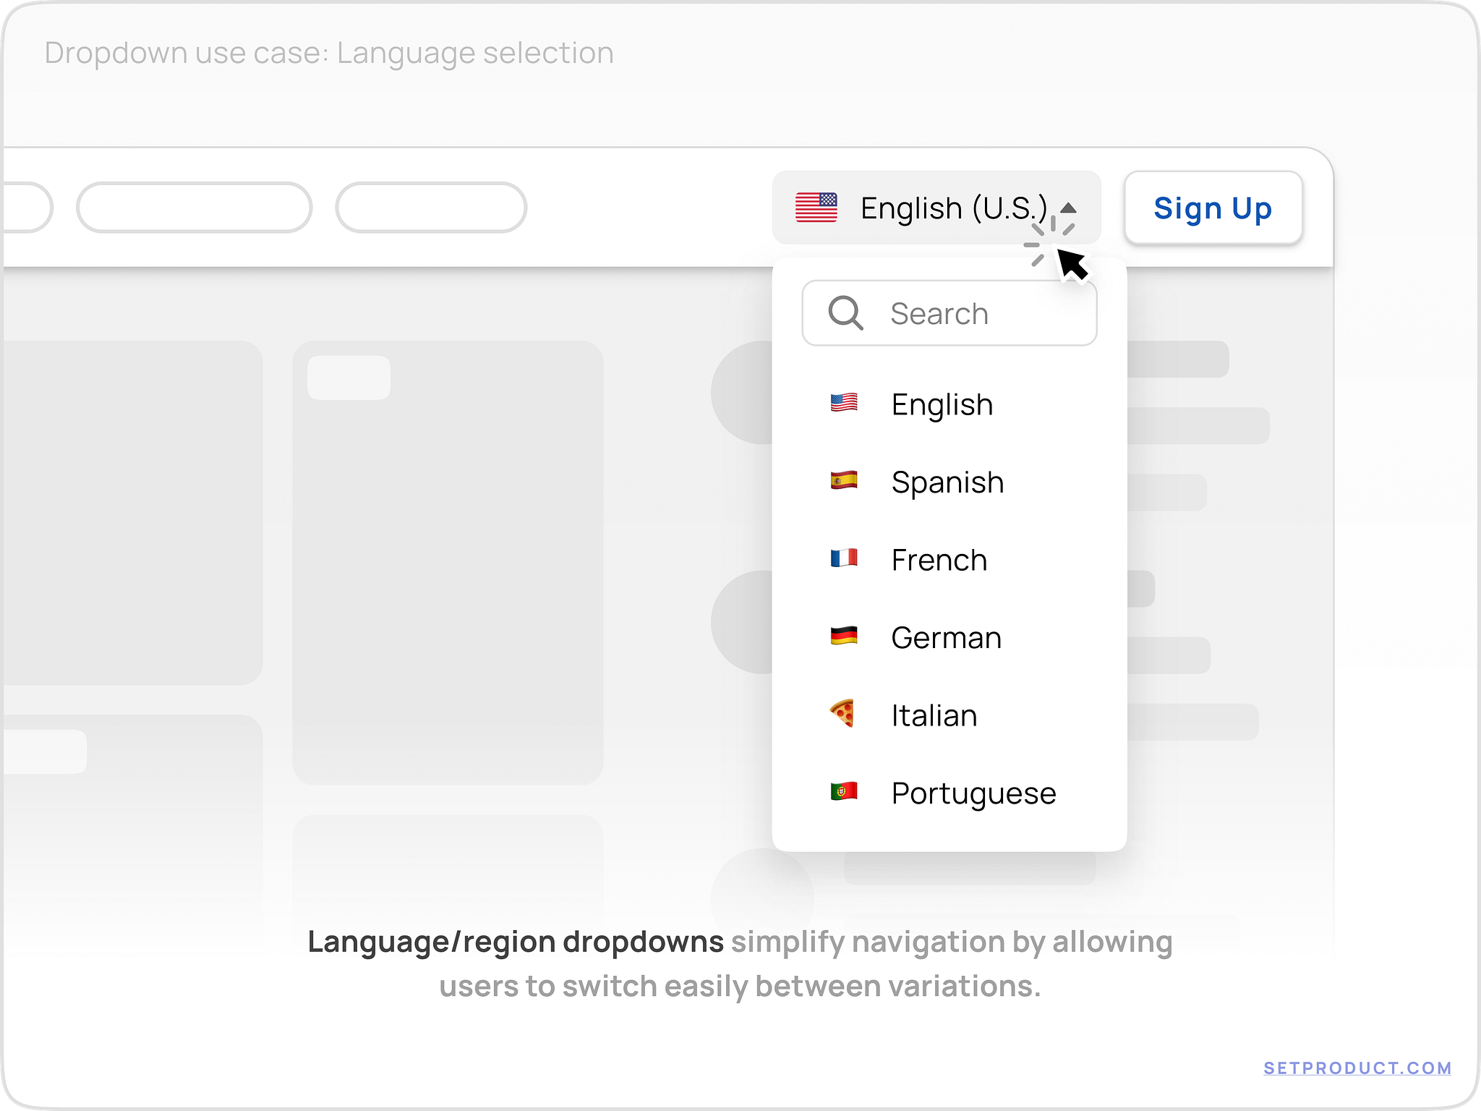Click the Spanish flag icon
Screen dimensions: 1481x1111
[842, 482]
